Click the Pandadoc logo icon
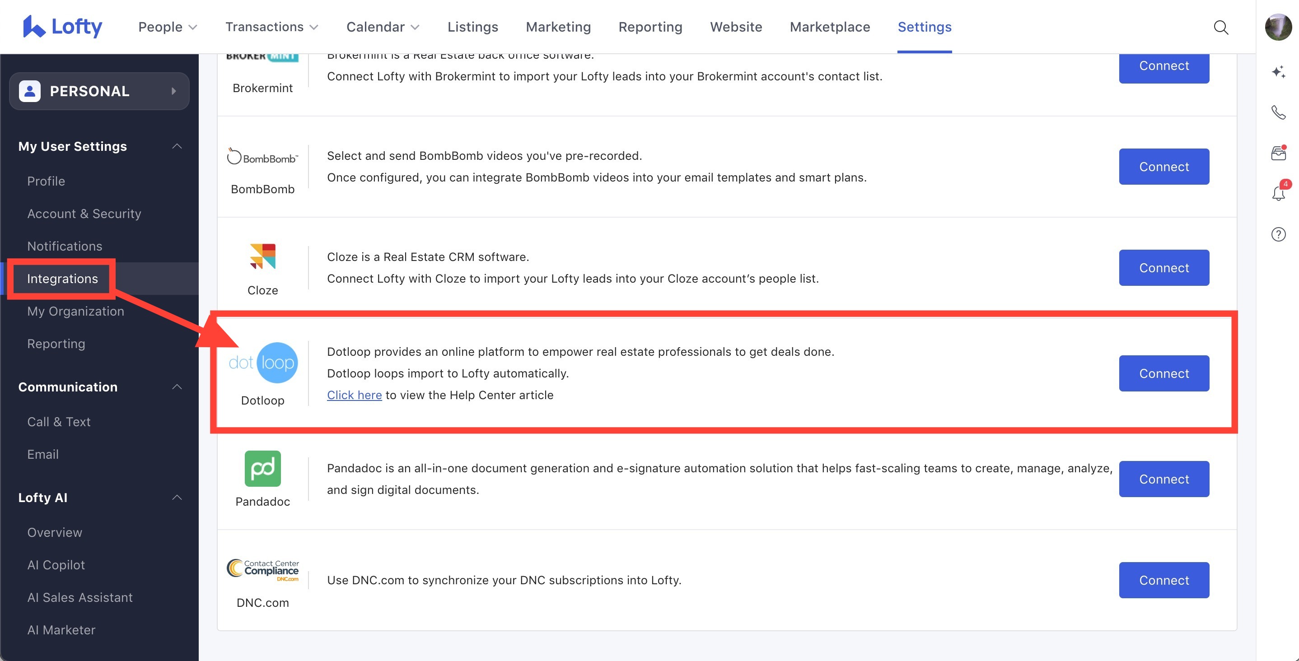The height and width of the screenshot is (661, 1299). [263, 468]
